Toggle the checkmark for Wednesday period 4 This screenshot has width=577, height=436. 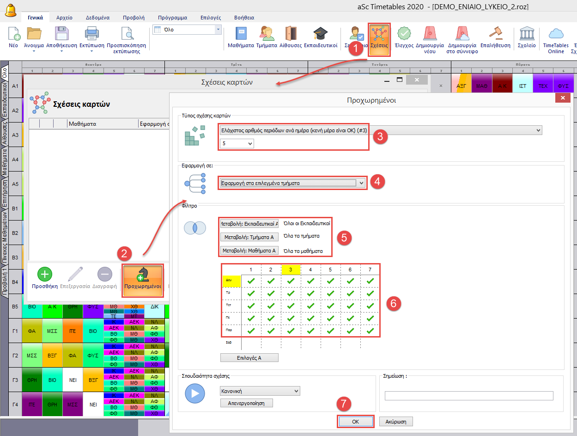(x=310, y=306)
